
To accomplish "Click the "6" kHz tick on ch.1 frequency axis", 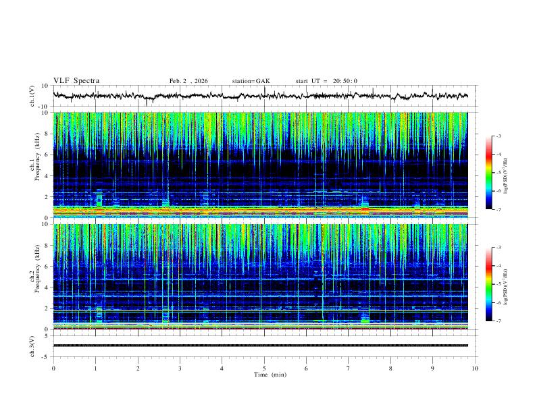I will tap(47, 155).
